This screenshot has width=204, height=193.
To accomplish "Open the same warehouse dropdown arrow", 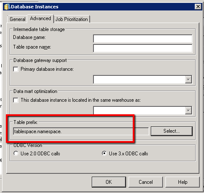I will (189, 111).
